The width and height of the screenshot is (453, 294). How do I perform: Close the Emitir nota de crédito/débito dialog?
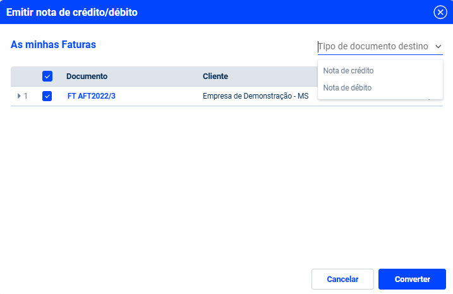440,12
